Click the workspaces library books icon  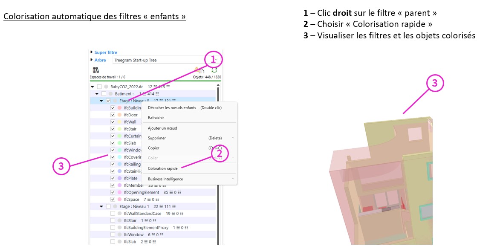(95, 70)
